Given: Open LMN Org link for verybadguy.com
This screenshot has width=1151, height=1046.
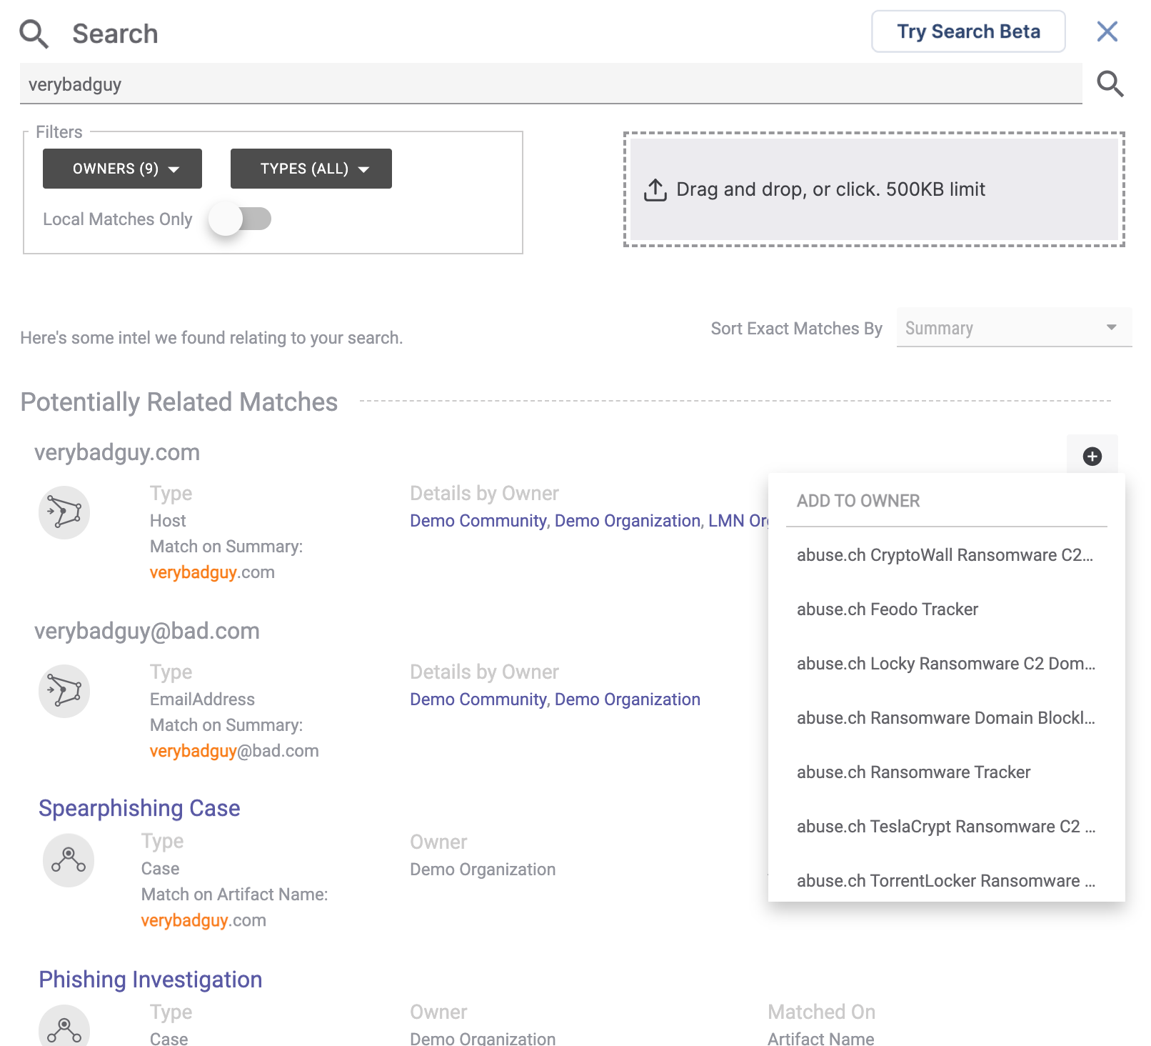Looking at the screenshot, I should [x=738, y=521].
